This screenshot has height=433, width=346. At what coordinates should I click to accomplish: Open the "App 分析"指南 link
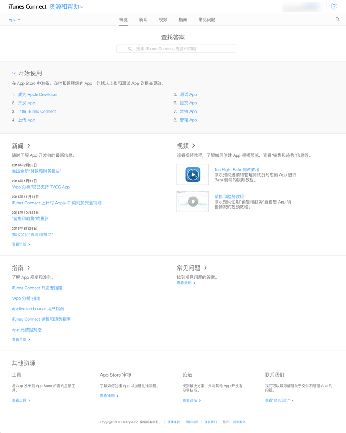tap(26, 298)
